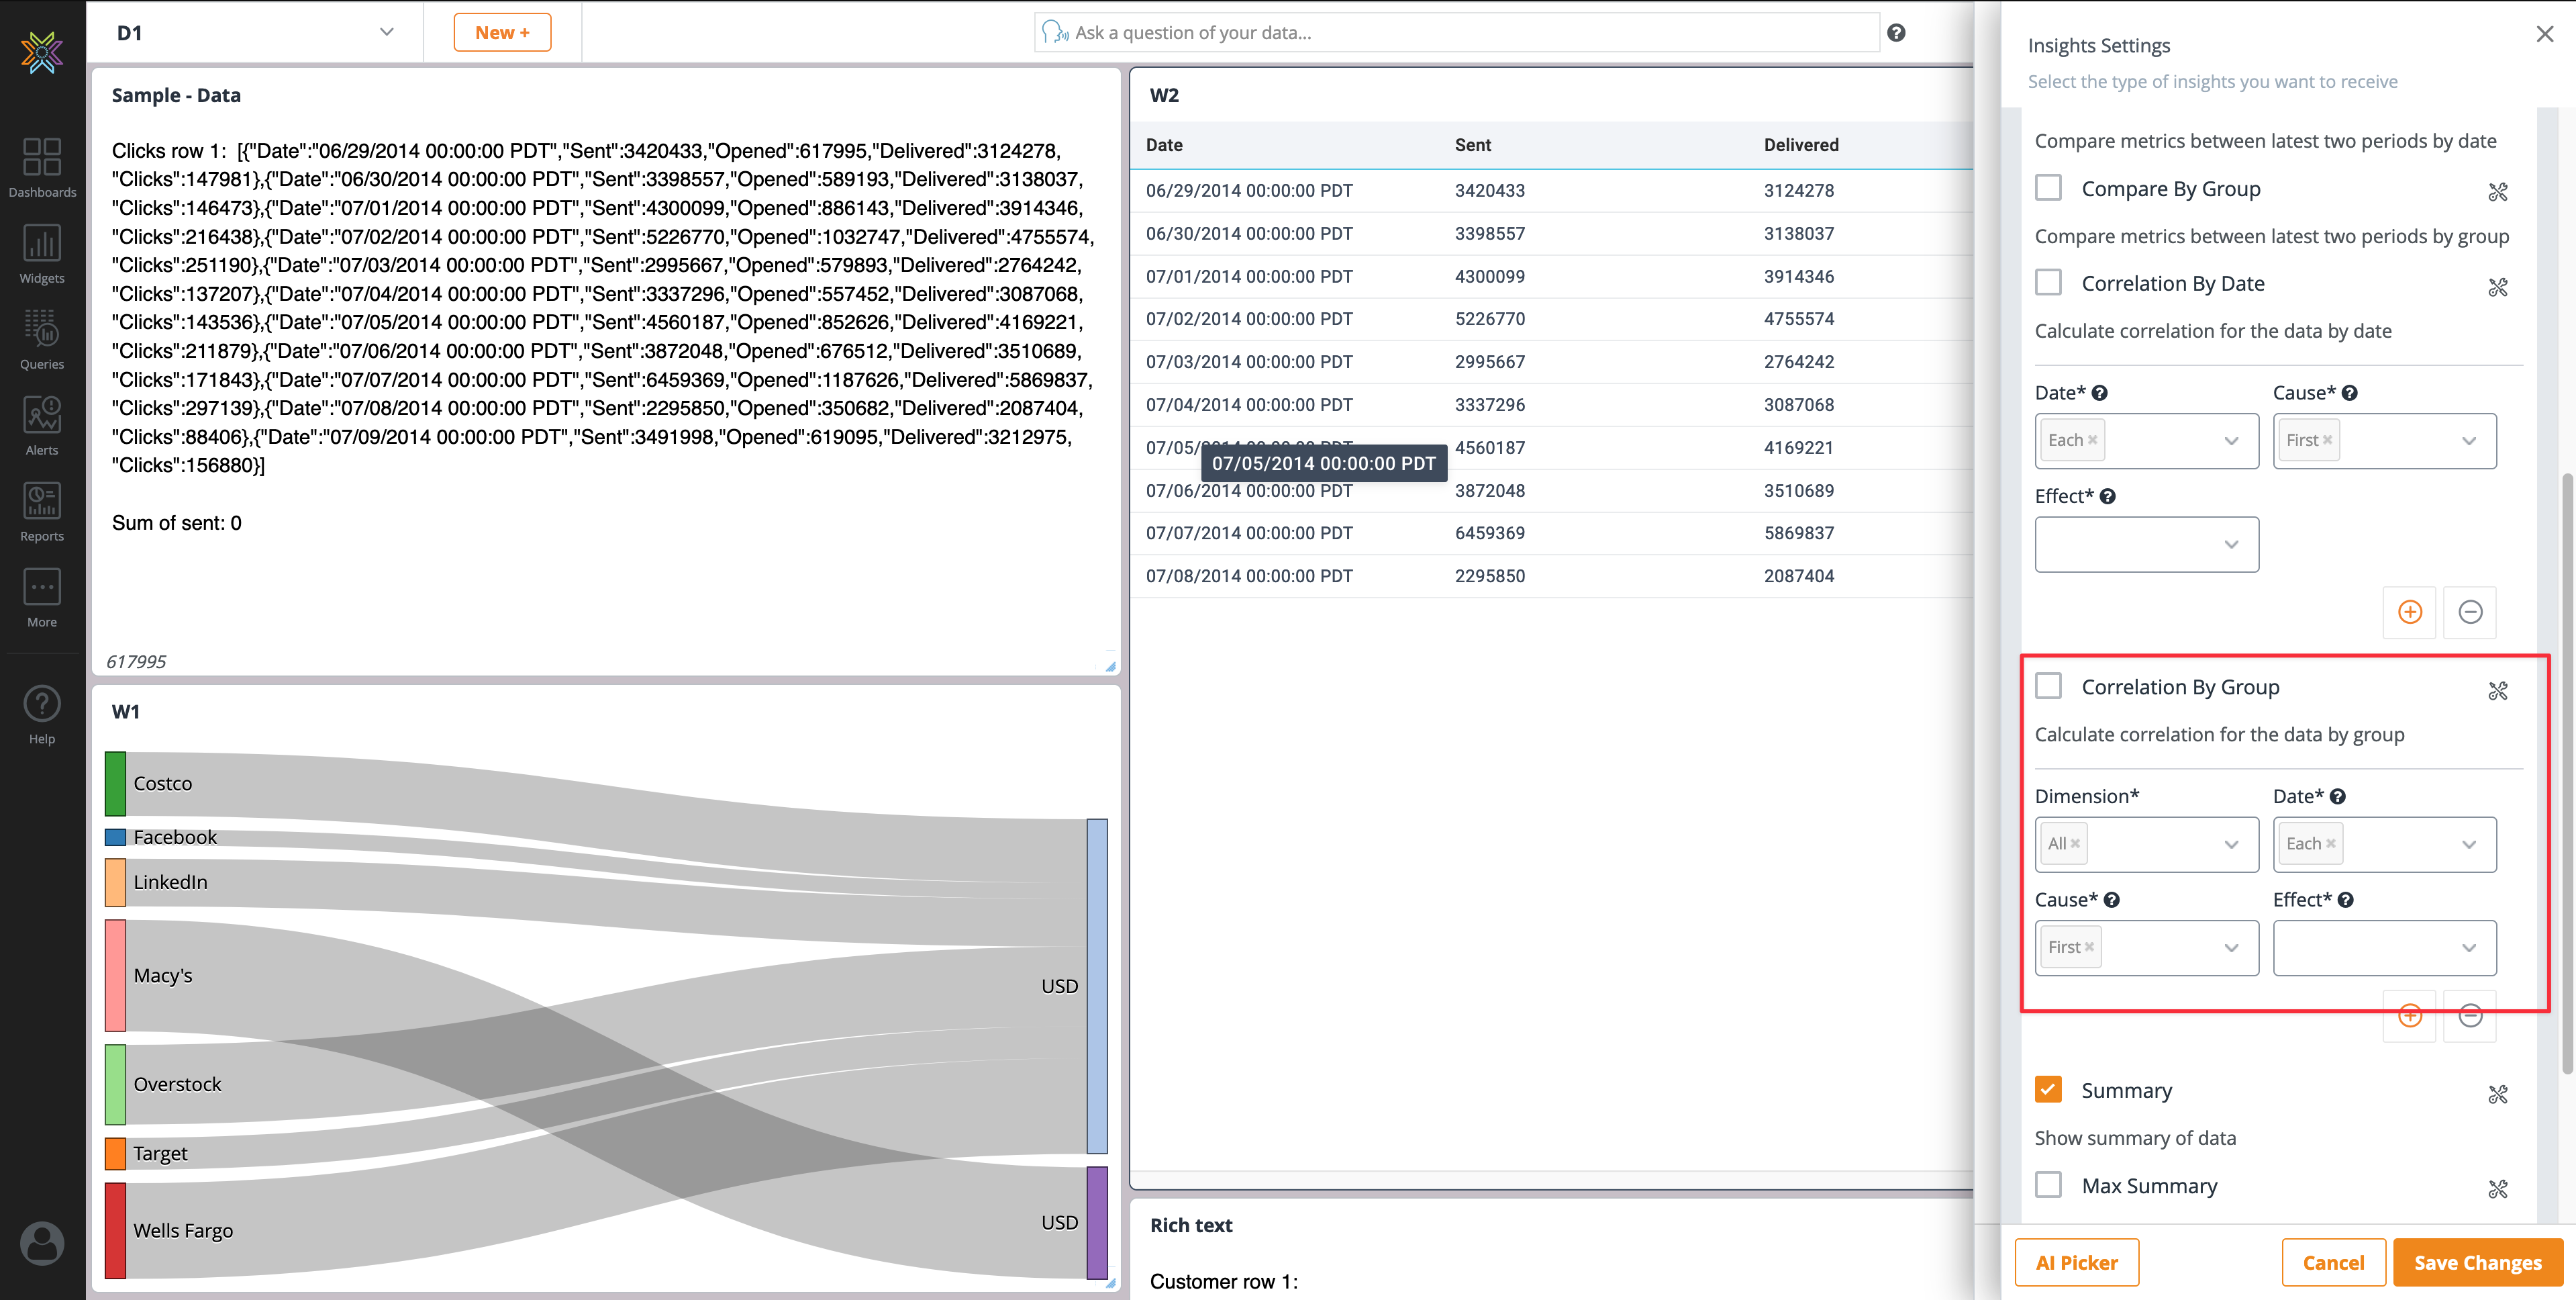Click add icon under Correlation By Date
Image resolution: width=2576 pixels, height=1300 pixels.
[x=2409, y=612]
